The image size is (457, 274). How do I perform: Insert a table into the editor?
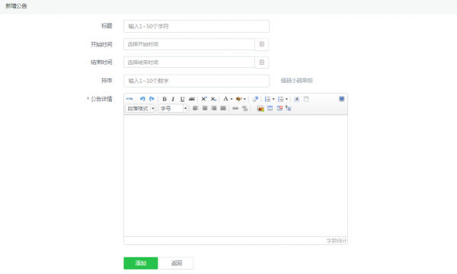click(270, 108)
